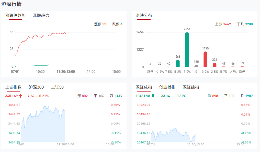This screenshot has height=152, width=260.
Task: Click the red 0-2% bar labeled 1195
Action: tap(205, 59)
